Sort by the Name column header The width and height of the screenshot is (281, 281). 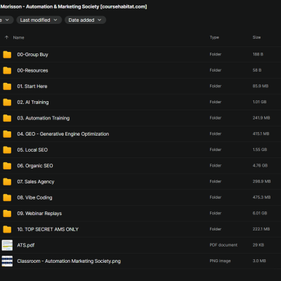18,37
